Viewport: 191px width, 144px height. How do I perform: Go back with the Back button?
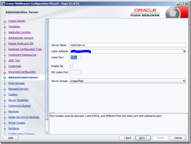[128, 138]
